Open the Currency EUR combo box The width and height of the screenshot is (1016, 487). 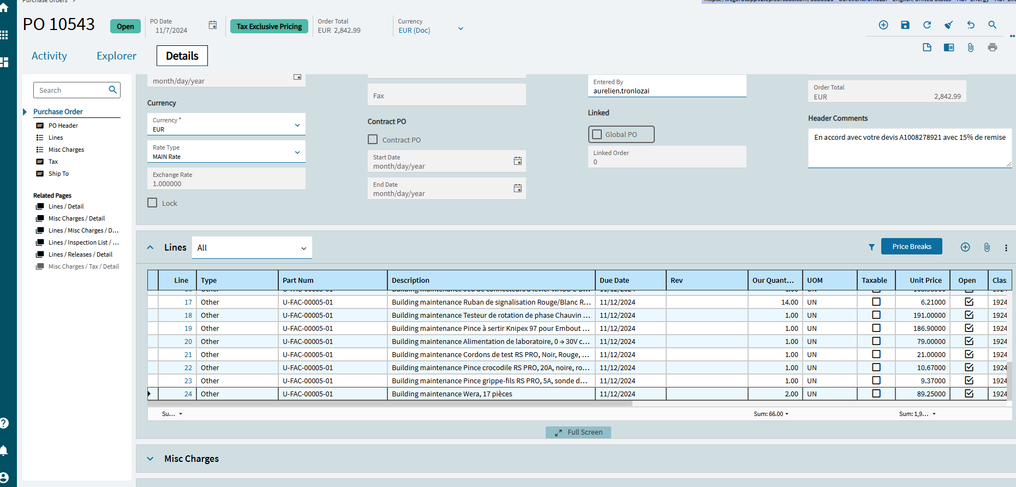coord(226,124)
